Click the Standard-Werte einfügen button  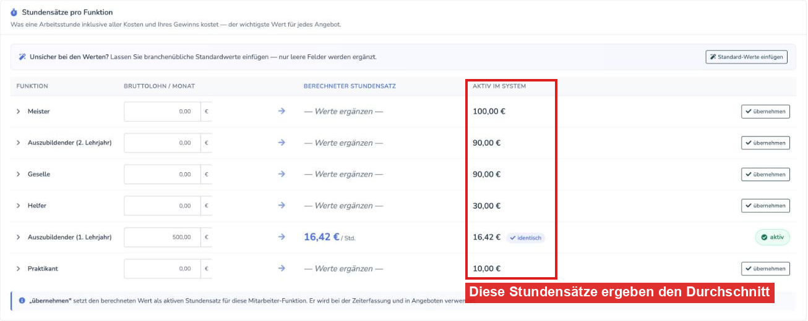[746, 57]
